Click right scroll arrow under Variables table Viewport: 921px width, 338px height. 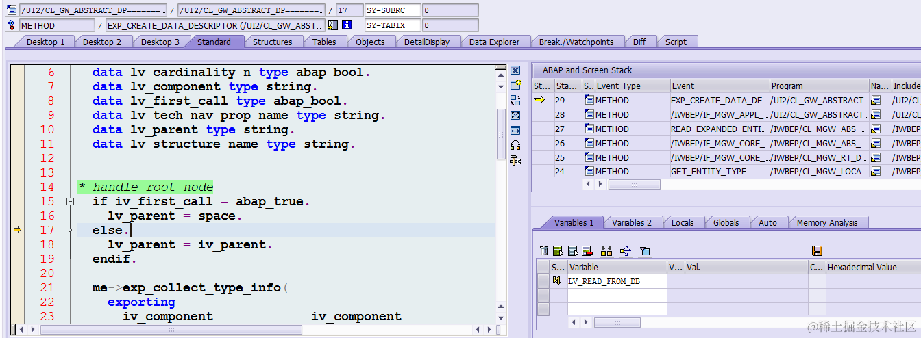[x=585, y=322]
